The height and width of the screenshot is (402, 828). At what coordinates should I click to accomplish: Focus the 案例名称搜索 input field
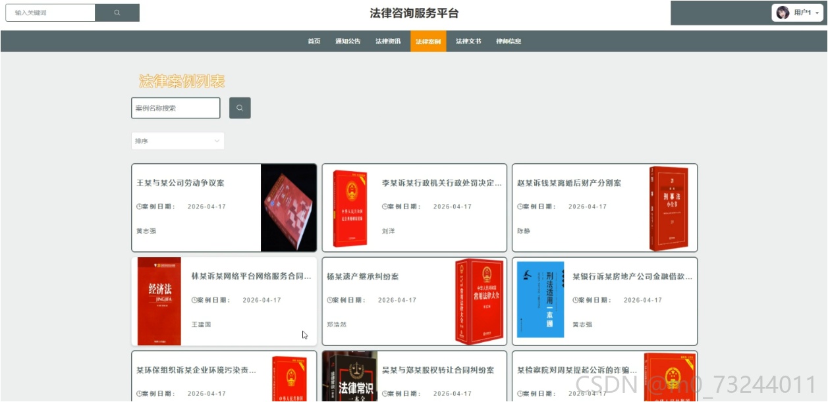point(176,108)
